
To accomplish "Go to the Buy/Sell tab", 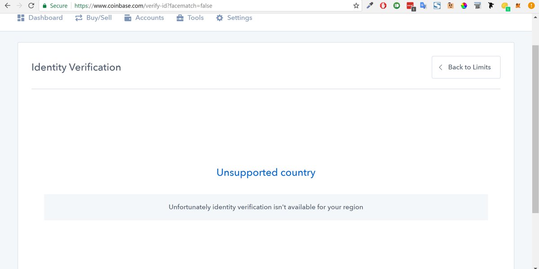I will pyautogui.click(x=93, y=18).
